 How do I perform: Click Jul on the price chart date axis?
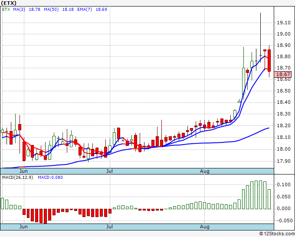tap(109, 171)
